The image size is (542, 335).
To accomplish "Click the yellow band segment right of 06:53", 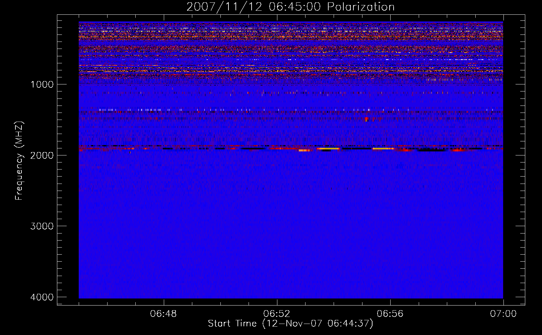I will click(x=328, y=148).
